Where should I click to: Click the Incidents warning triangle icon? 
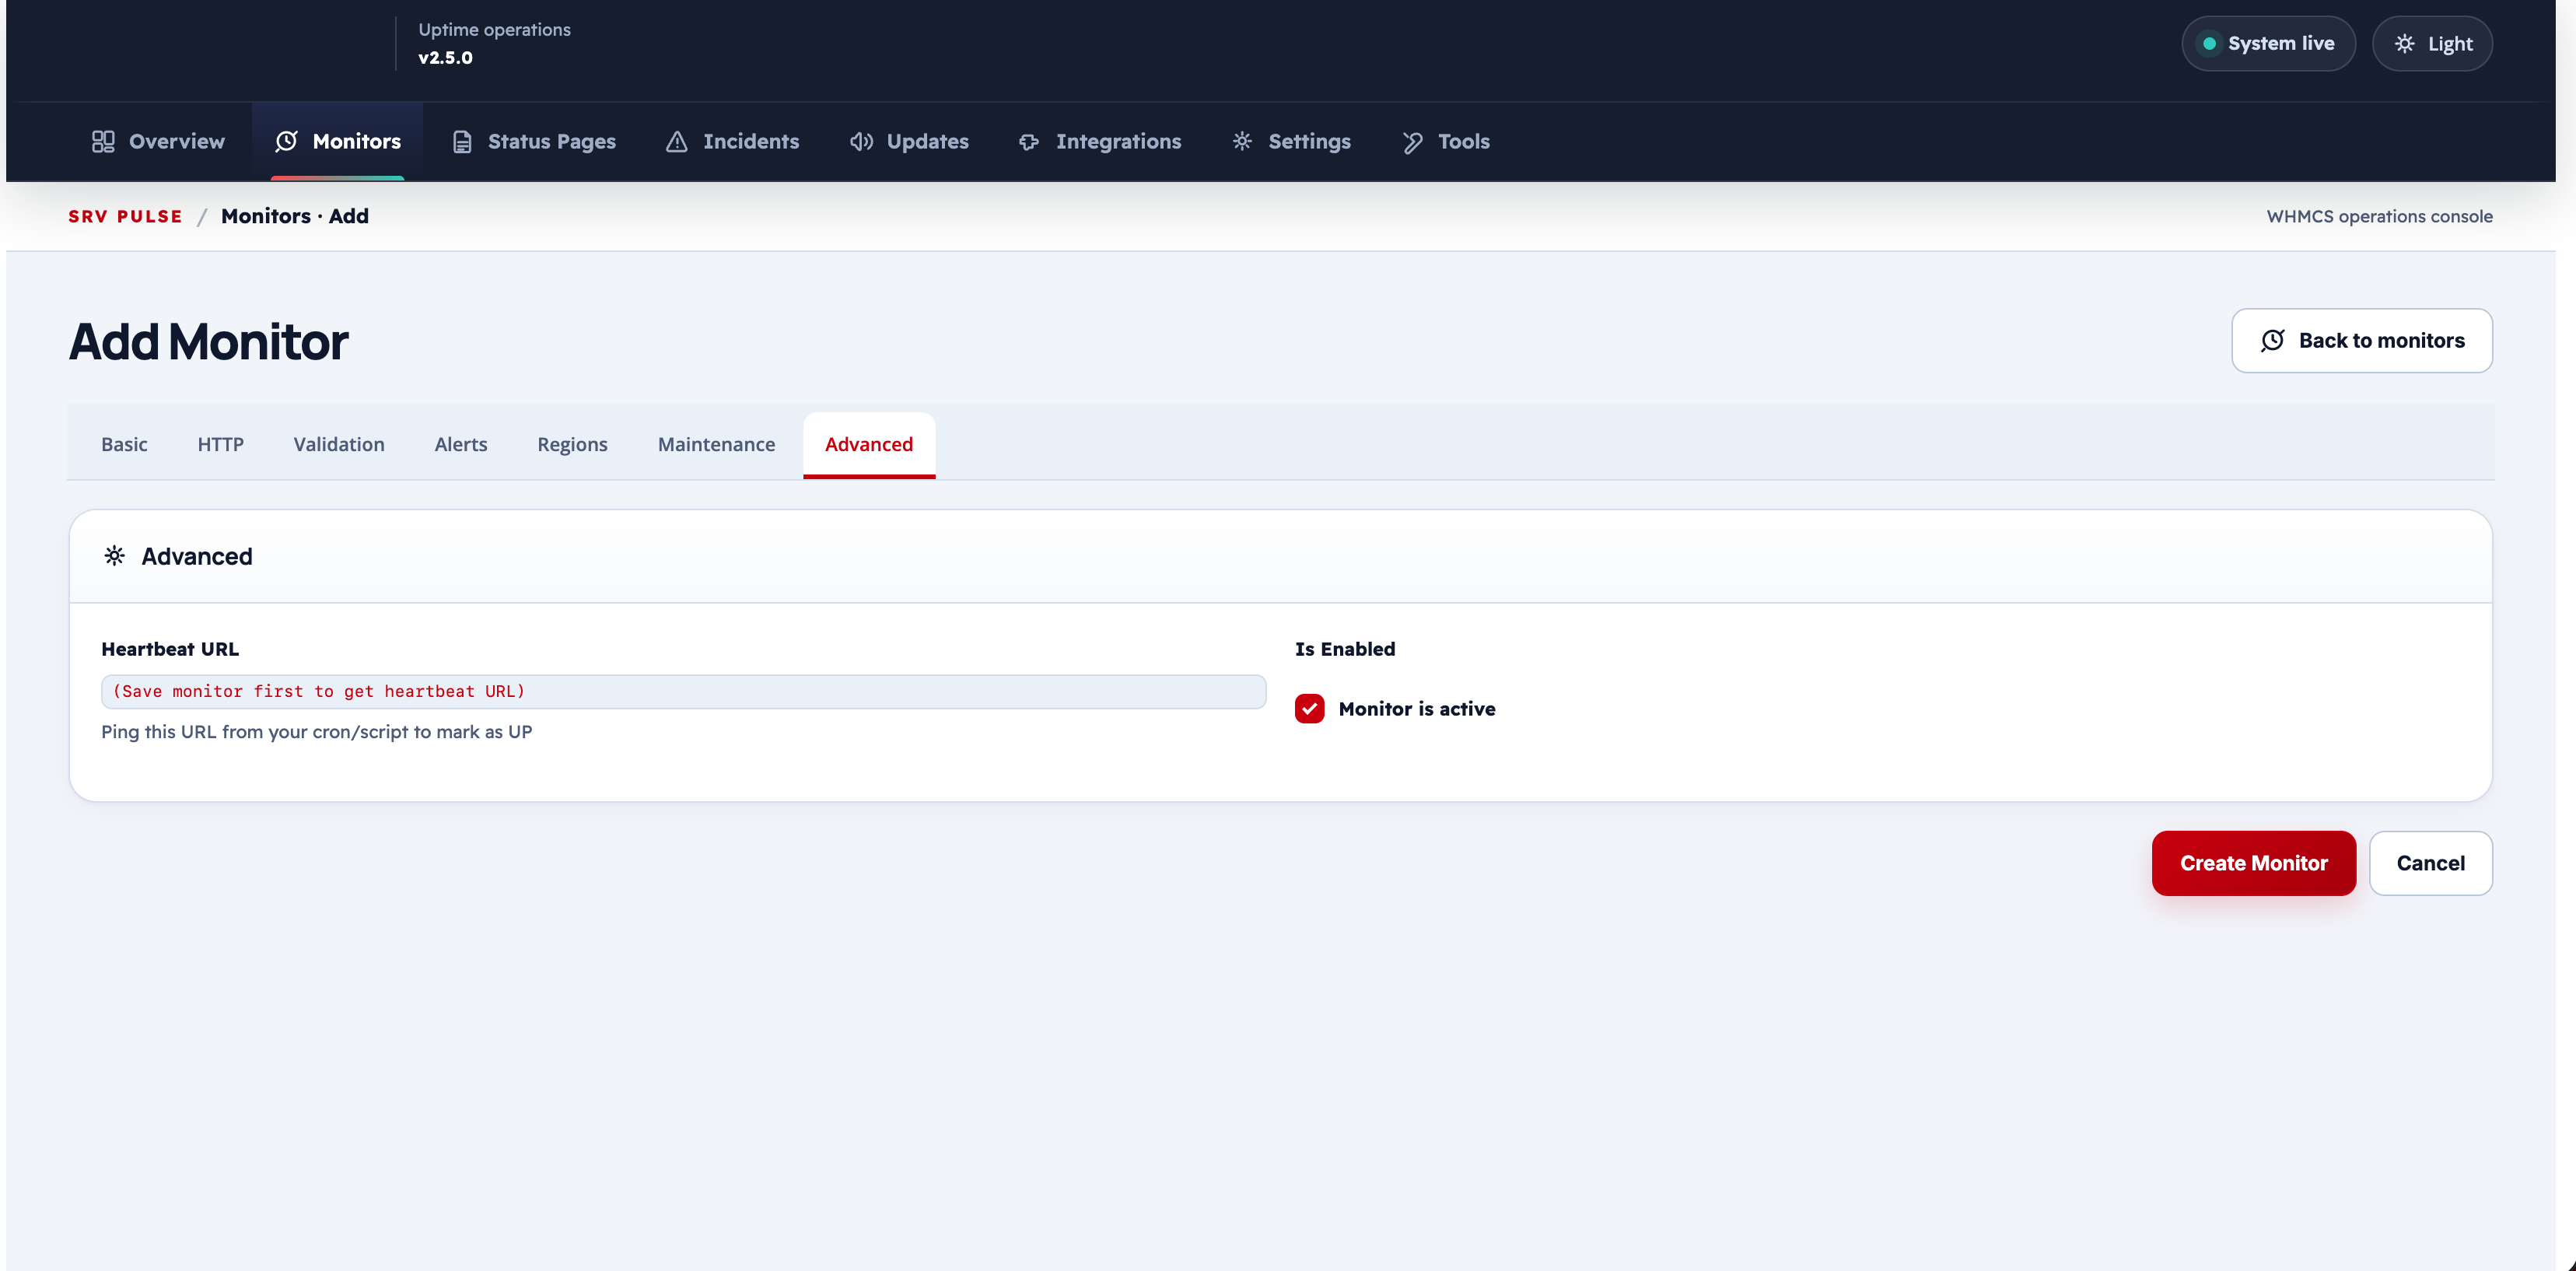(677, 141)
